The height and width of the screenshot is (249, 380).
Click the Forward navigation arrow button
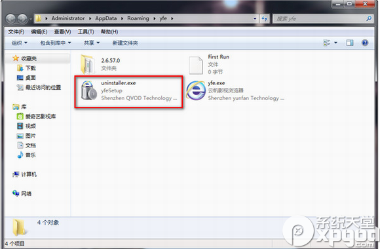[23, 19]
